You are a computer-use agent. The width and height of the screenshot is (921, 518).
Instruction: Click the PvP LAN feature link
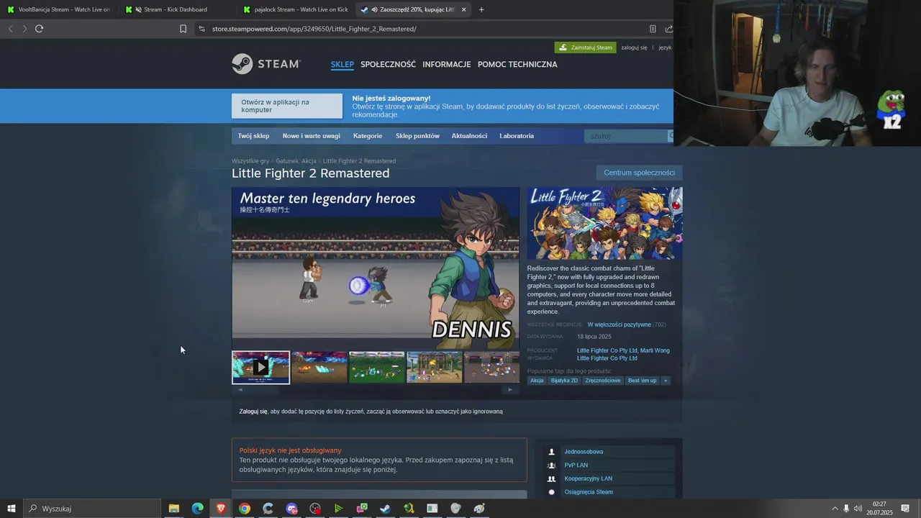(576, 465)
